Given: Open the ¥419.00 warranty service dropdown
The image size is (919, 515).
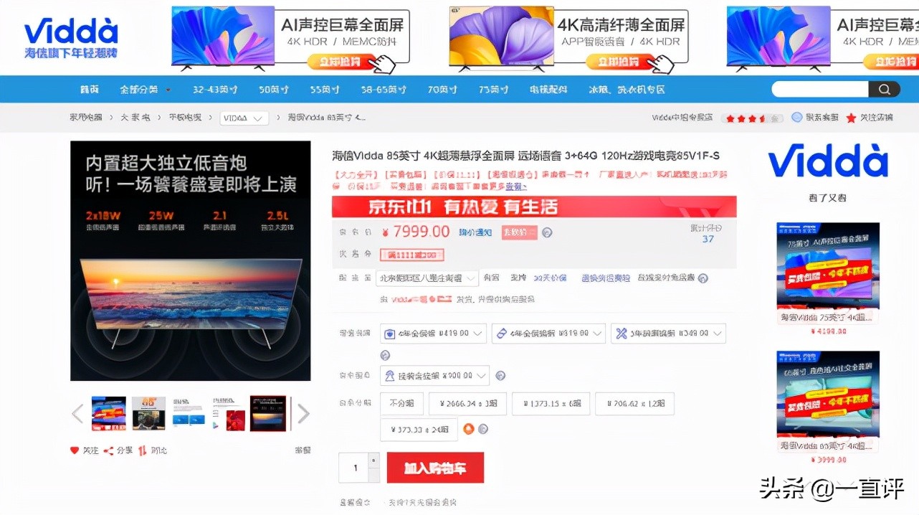Looking at the screenshot, I should pos(433,333).
